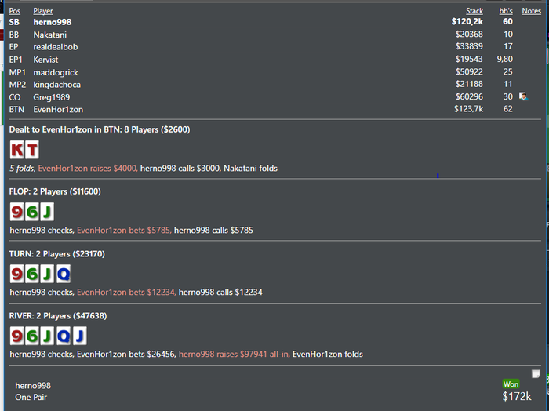
Task: Click the King hole card
Action: (x=17, y=150)
